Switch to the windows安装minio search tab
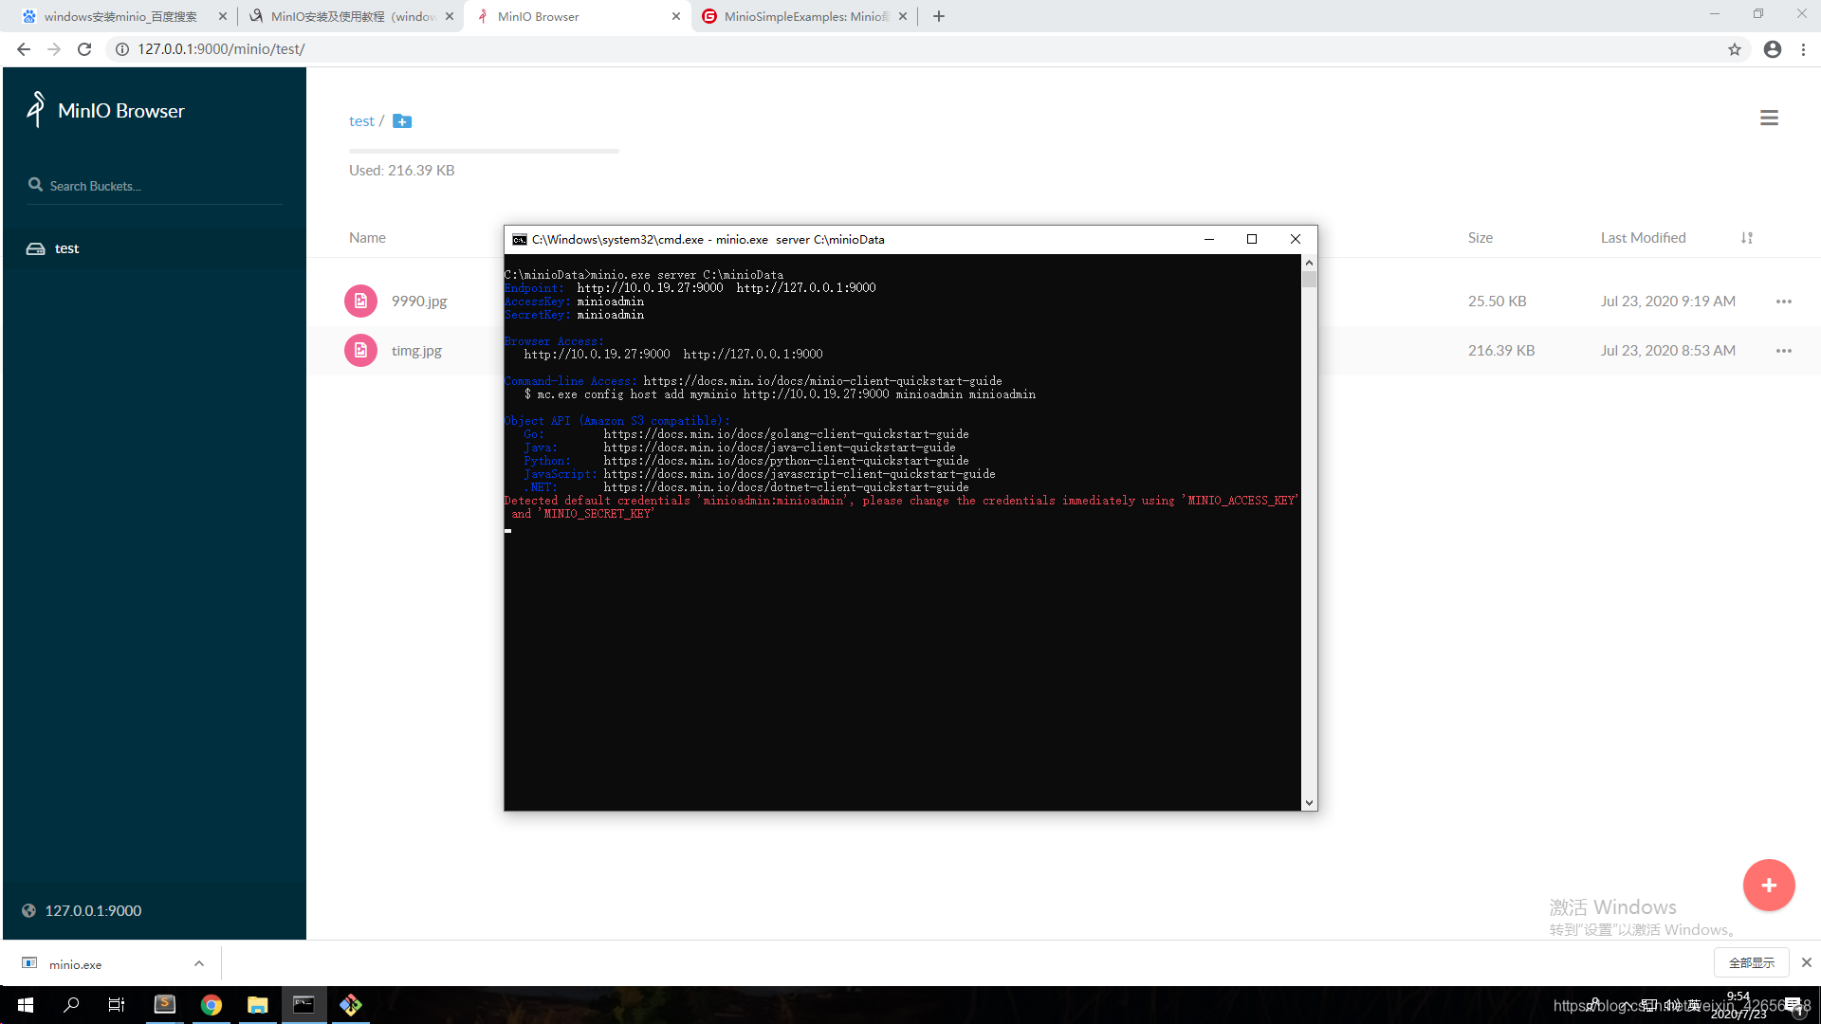This screenshot has height=1024, width=1821. pyautogui.click(x=121, y=16)
